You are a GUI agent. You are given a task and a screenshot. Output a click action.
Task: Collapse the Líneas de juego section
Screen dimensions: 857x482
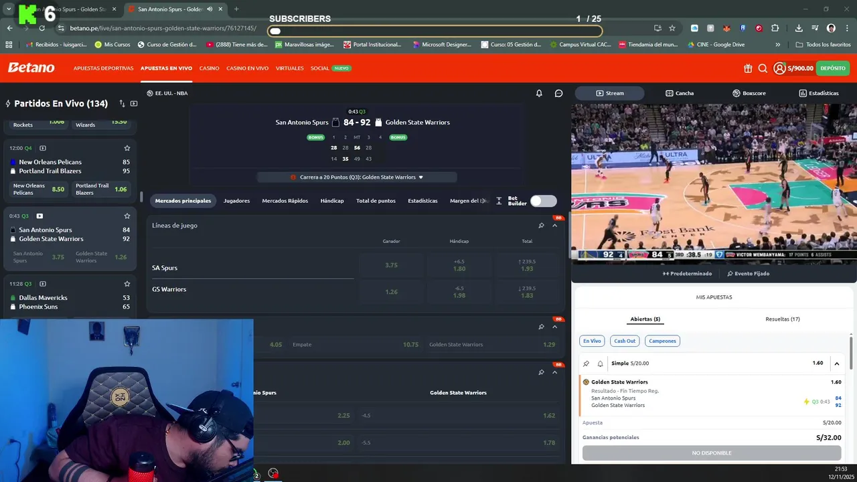coord(554,226)
